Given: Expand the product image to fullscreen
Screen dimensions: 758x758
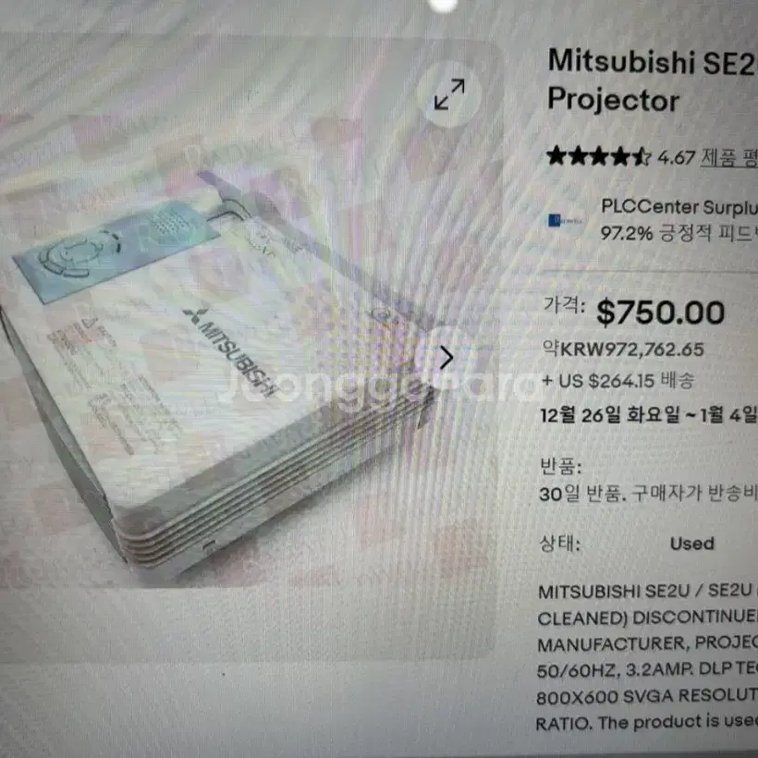Looking at the screenshot, I should [x=449, y=93].
